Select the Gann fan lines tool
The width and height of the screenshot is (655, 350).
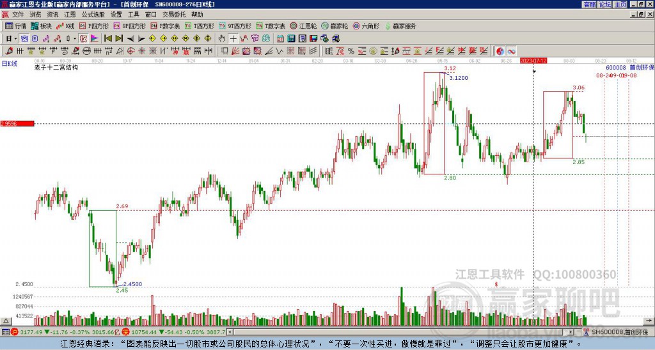[x=235, y=51]
